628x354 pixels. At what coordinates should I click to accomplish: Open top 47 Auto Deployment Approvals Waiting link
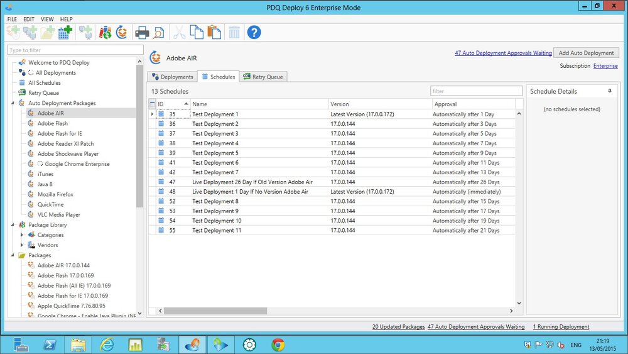(x=503, y=53)
